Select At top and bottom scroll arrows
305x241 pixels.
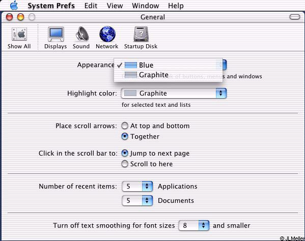click(x=125, y=126)
